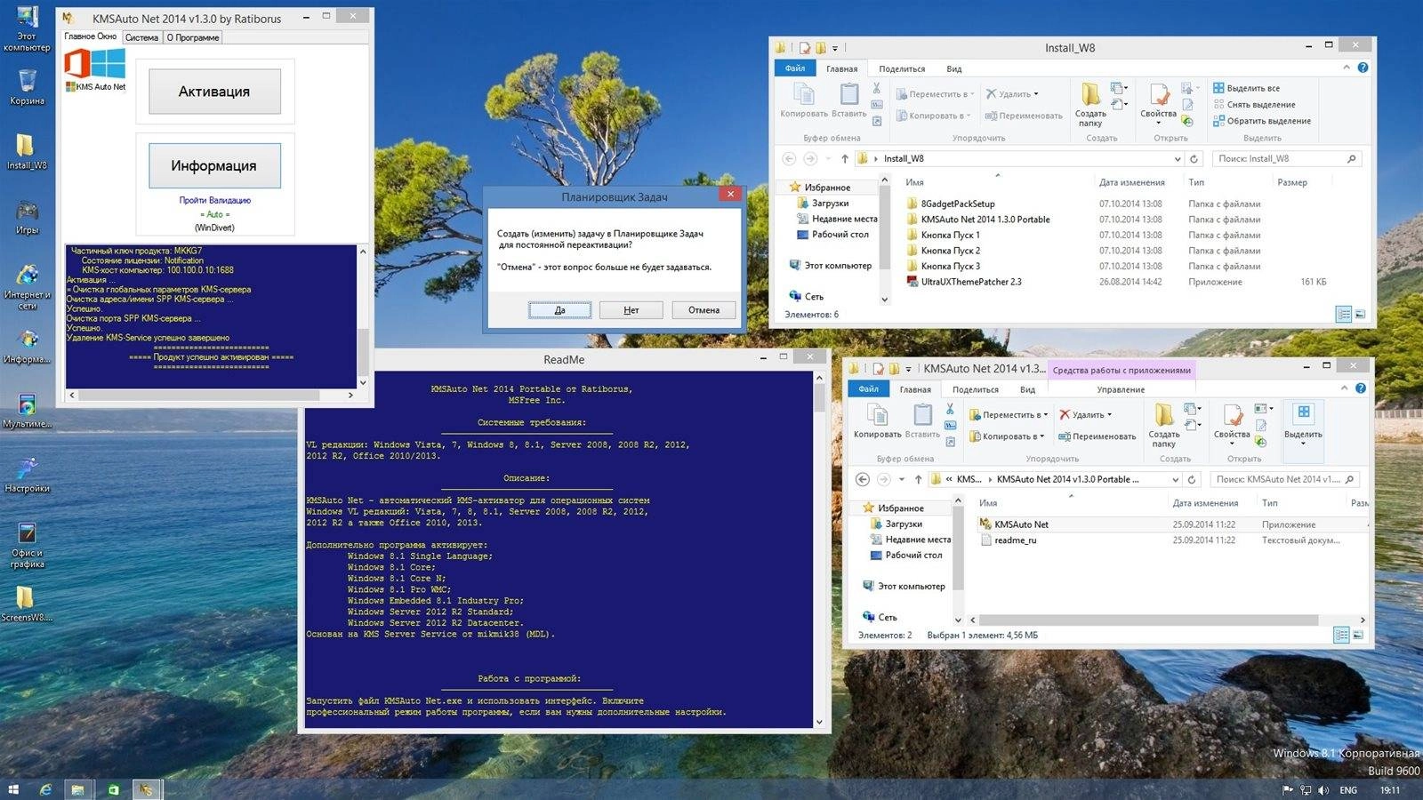Click the Up arrow in the Install_W8 address bar
The height and width of the screenshot is (800, 1423).
(x=845, y=158)
